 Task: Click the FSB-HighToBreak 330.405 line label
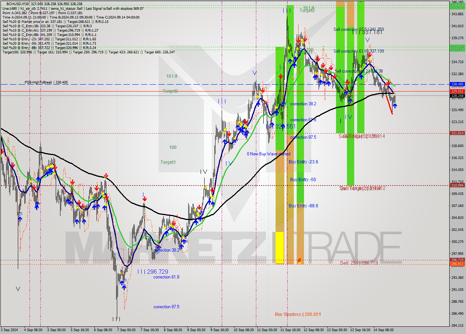coord(46,82)
